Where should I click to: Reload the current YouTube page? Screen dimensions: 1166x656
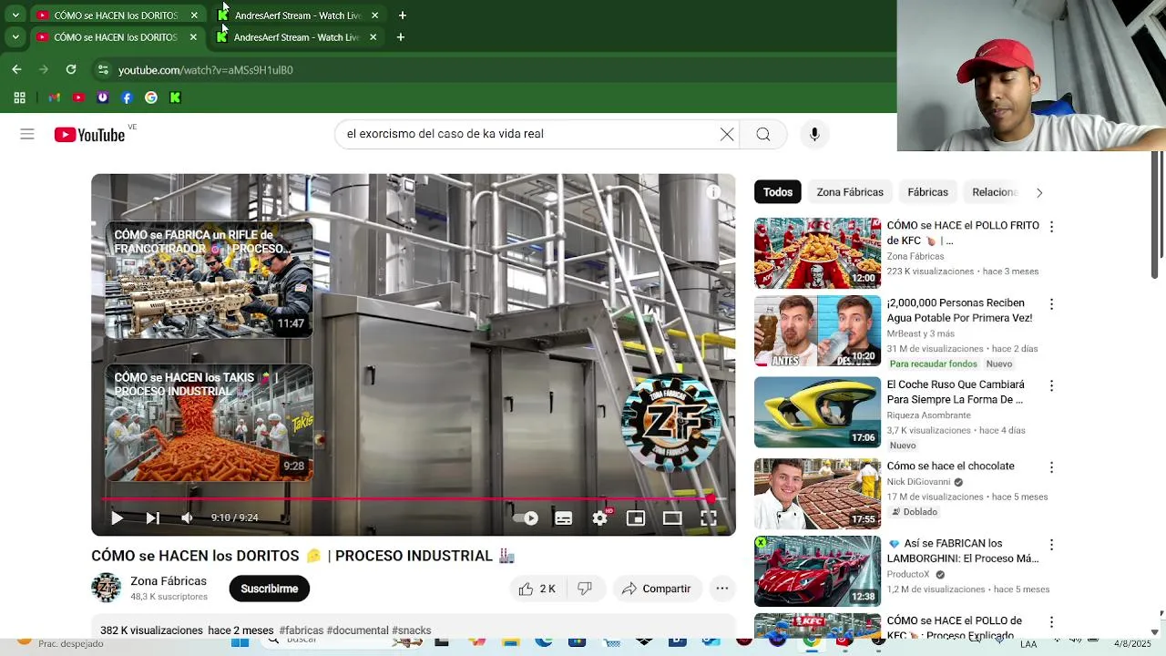coord(71,69)
